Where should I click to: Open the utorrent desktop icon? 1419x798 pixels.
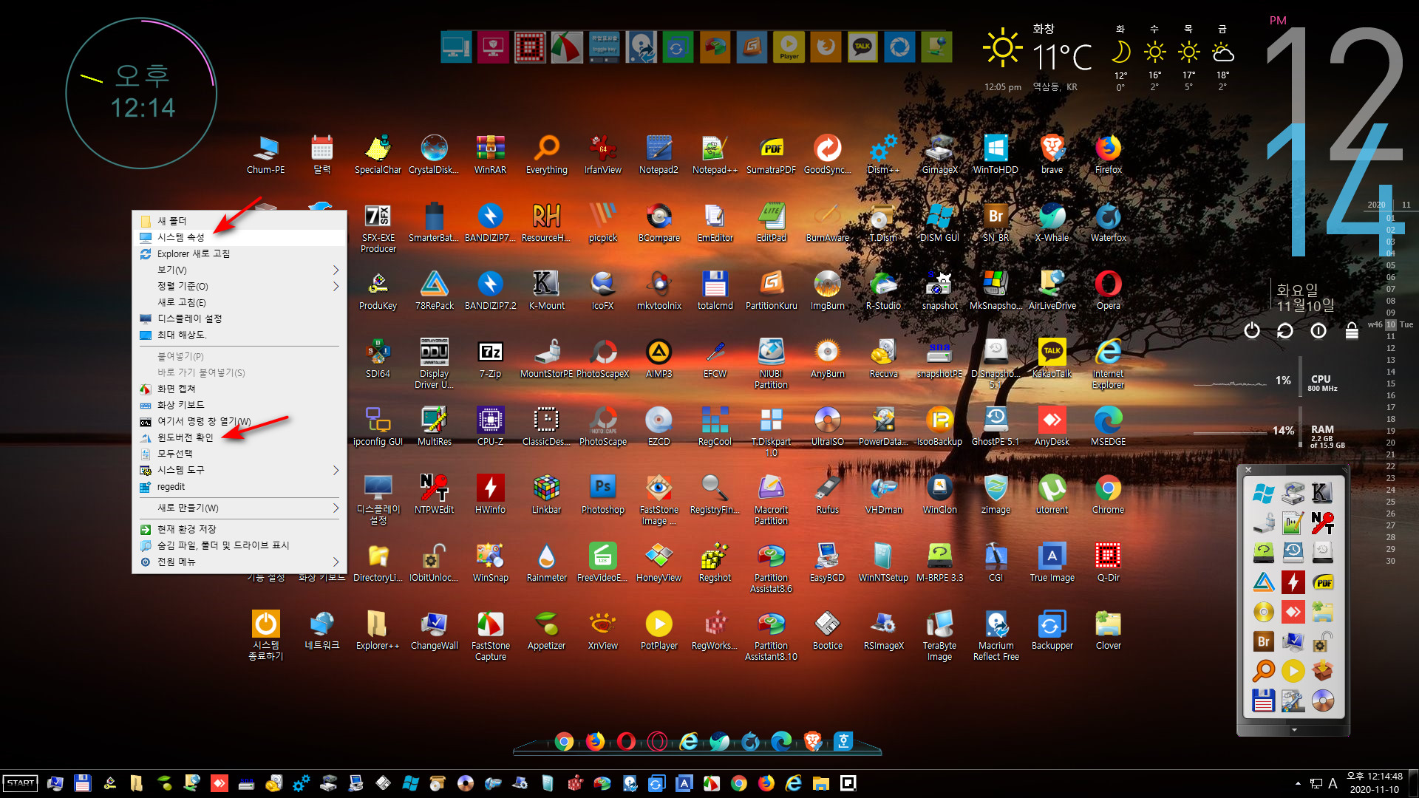[x=1052, y=494]
